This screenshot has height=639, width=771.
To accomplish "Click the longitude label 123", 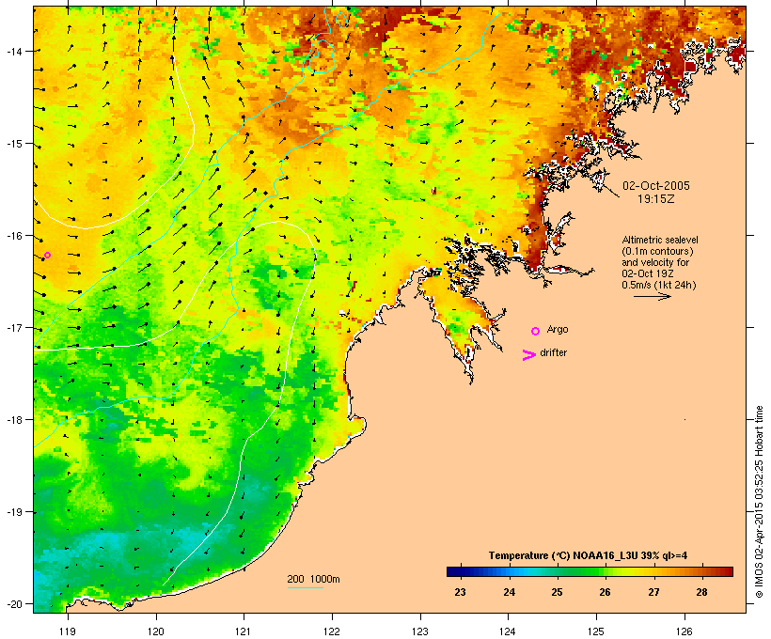I will [x=420, y=631].
